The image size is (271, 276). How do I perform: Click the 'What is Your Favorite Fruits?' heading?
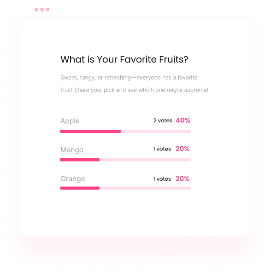pyautogui.click(x=124, y=59)
